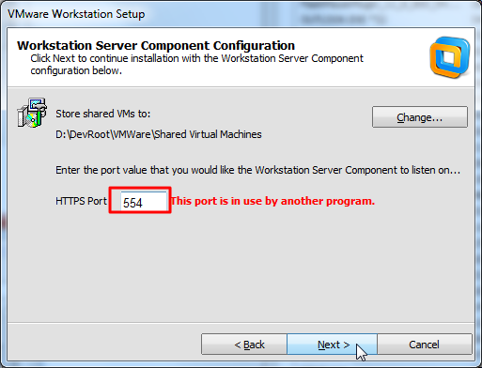Open the Change... folder dialog

(x=420, y=117)
